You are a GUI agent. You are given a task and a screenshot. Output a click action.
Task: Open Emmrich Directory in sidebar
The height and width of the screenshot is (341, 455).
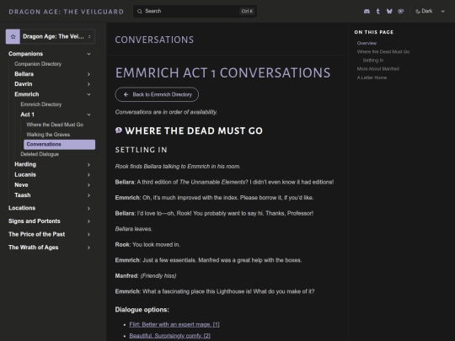[41, 104]
